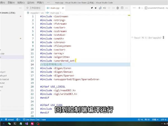This screenshot has height=126, width=168.
Task: Open the pink app icon on the taskbar
Action: [x=32, y=124]
